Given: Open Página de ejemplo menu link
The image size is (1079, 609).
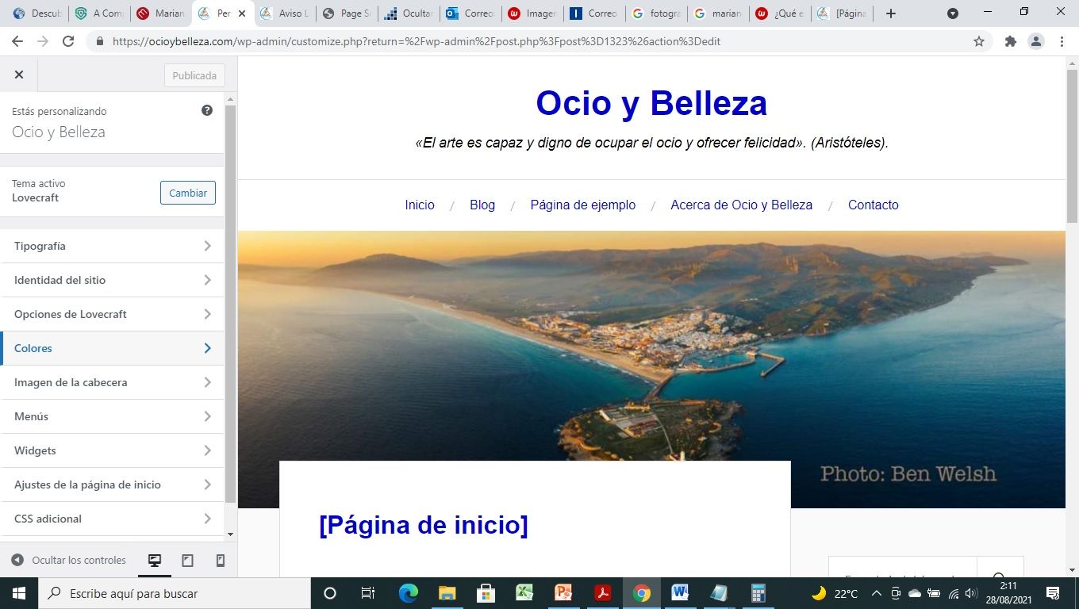Looking at the screenshot, I should (x=583, y=205).
